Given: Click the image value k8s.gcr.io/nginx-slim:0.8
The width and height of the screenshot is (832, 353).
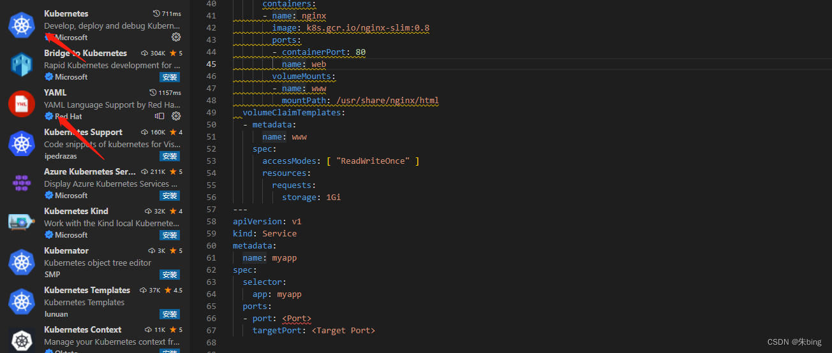Looking at the screenshot, I should pos(368,27).
